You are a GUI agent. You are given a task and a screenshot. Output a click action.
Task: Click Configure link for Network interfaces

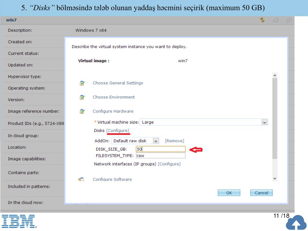click(x=169, y=164)
